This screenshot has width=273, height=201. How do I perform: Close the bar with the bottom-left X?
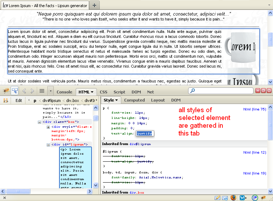5,198
